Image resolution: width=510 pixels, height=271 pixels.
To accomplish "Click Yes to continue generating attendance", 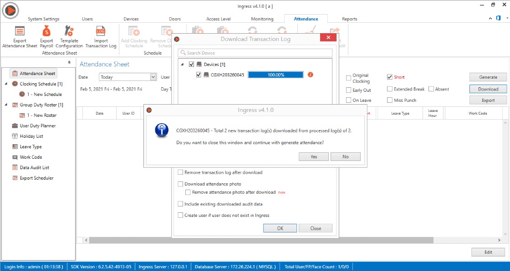I will (x=314, y=156).
